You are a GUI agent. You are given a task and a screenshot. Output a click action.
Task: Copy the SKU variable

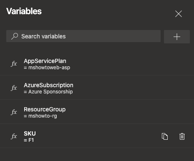tap(165, 136)
